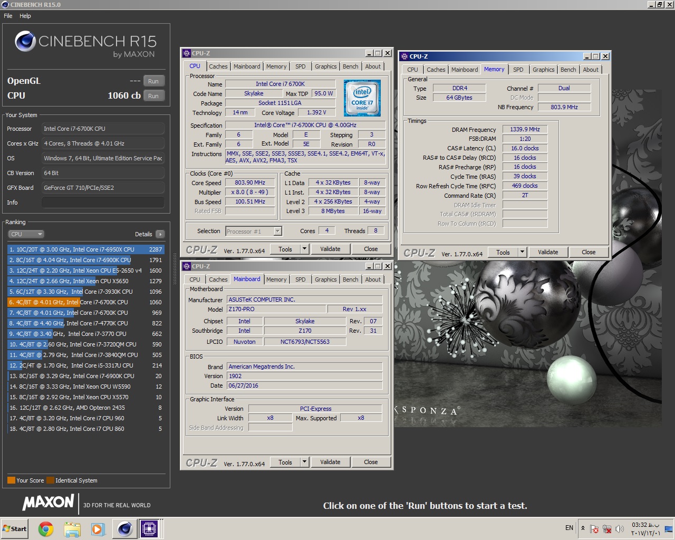Open the volume speaker tray icon
The height and width of the screenshot is (540, 675).
coord(620,528)
